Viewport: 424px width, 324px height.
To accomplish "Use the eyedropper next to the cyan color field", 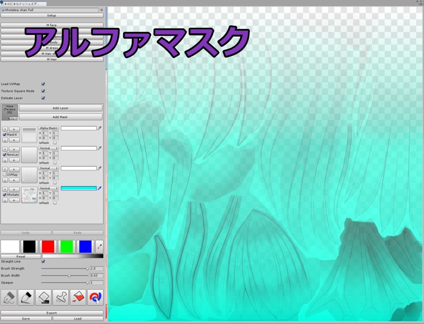I will pyautogui.click(x=99, y=188).
